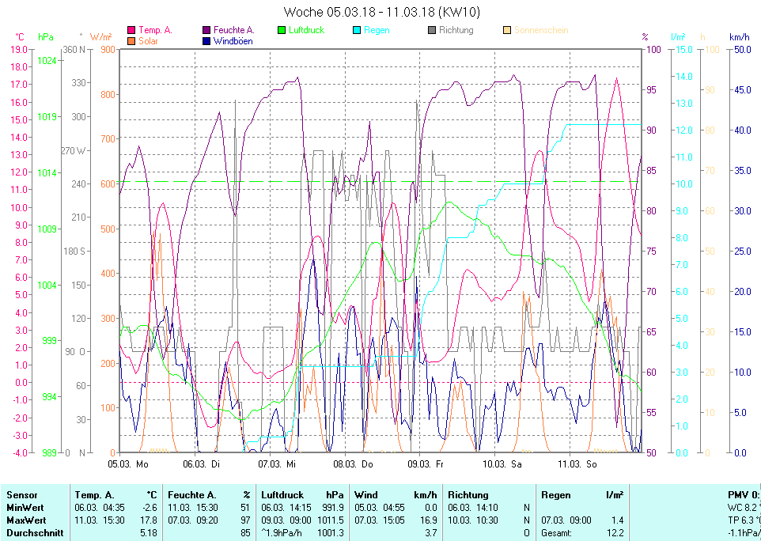
Task: Click the '08.03. Do' date label
Action: [x=353, y=464]
